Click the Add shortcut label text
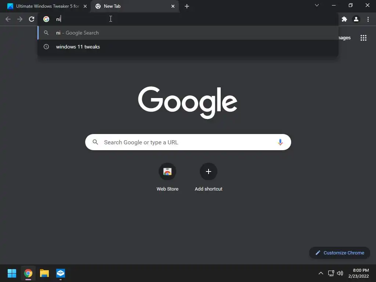The height and width of the screenshot is (282, 376). tap(209, 189)
